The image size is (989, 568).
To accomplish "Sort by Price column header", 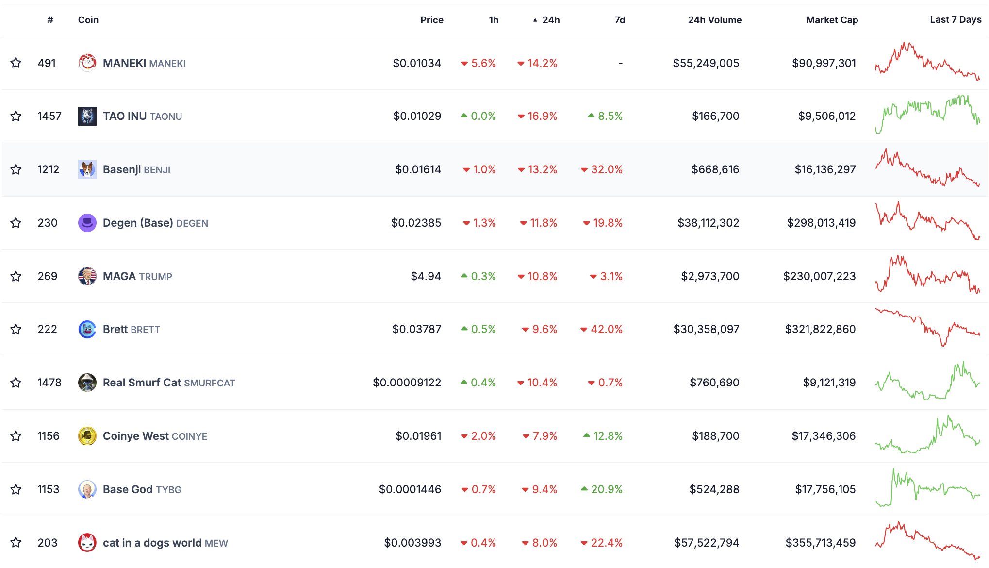I will click(432, 20).
